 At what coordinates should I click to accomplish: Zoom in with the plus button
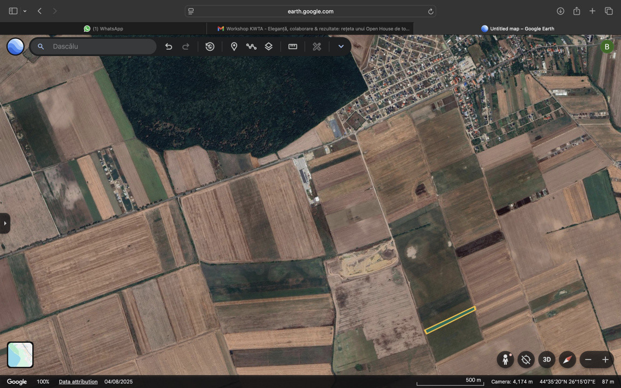pos(605,359)
